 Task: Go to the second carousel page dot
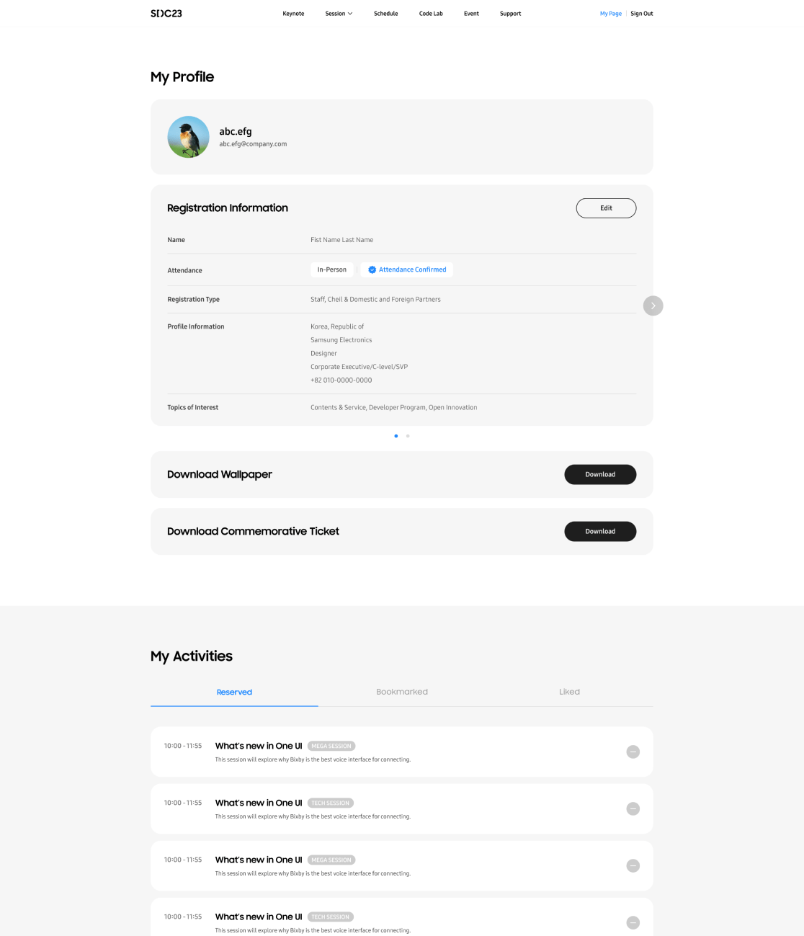(x=408, y=436)
